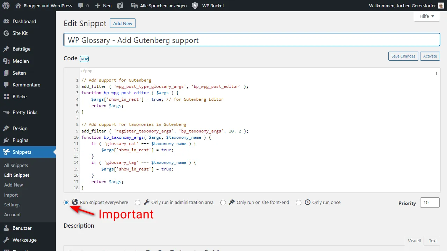Click line number 9 in the gutter
This screenshot has width=447, height=251.
pos(77,131)
